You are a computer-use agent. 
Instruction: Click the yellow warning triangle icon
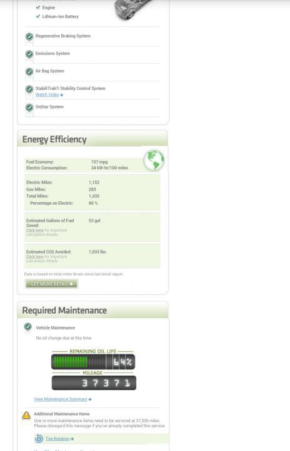click(26, 415)
